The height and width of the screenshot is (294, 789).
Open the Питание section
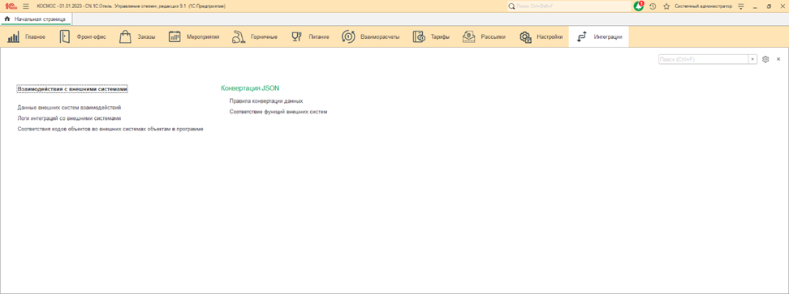(x=319, y=37)
